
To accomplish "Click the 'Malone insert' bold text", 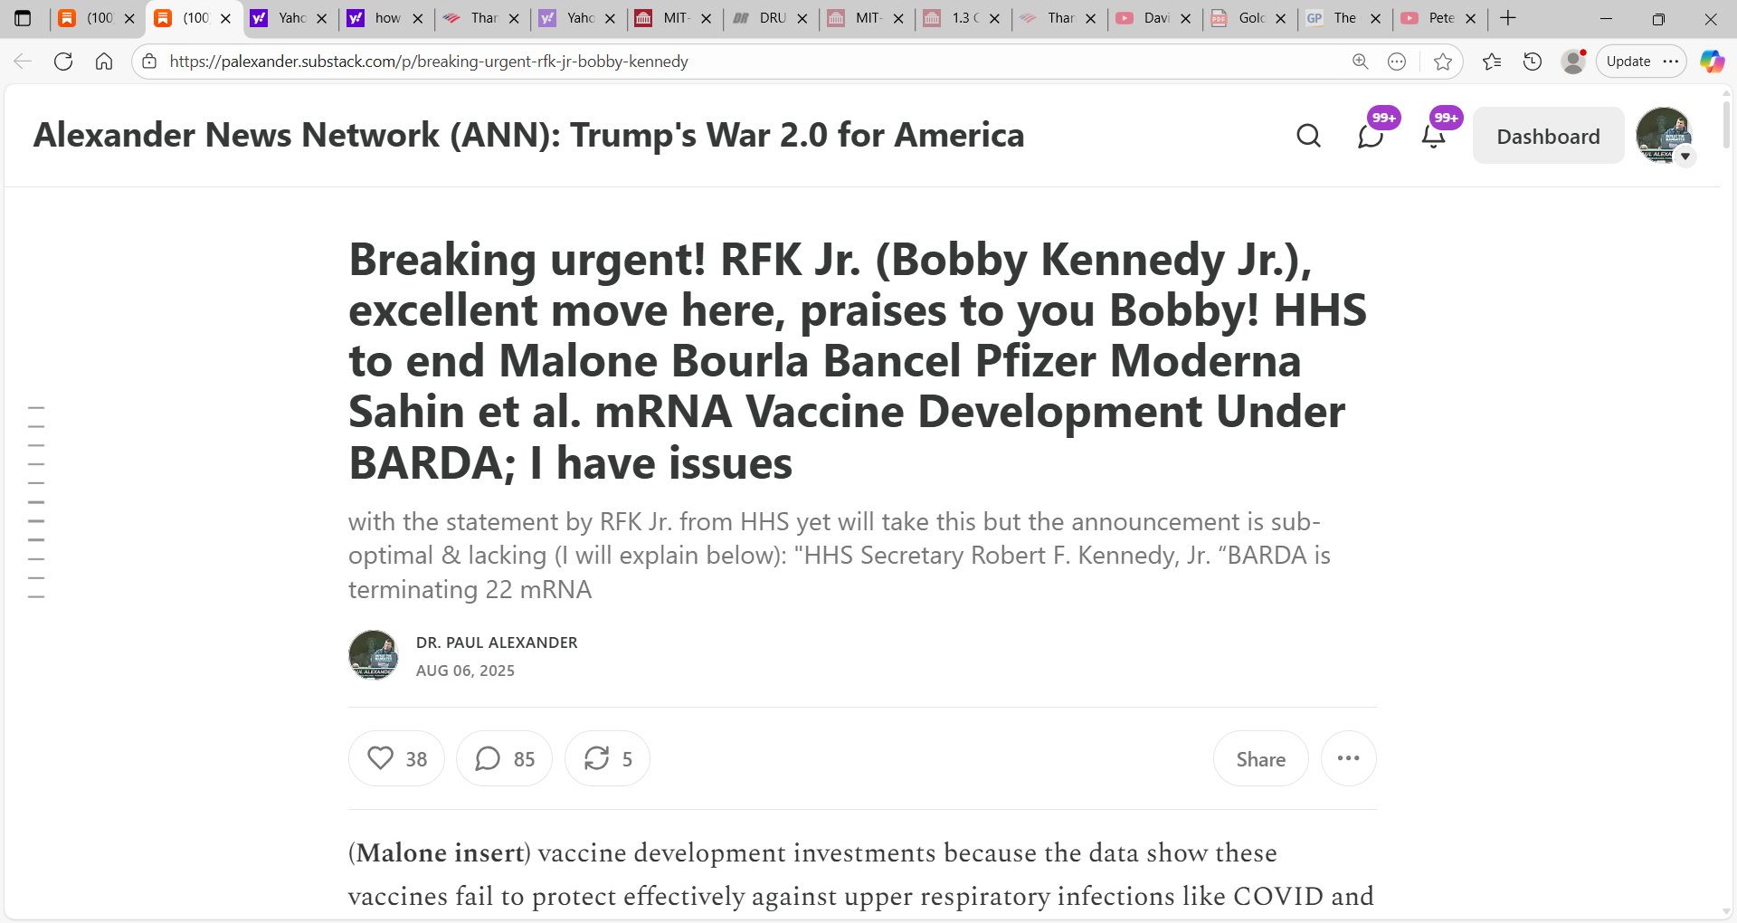I will pos(441,852).
